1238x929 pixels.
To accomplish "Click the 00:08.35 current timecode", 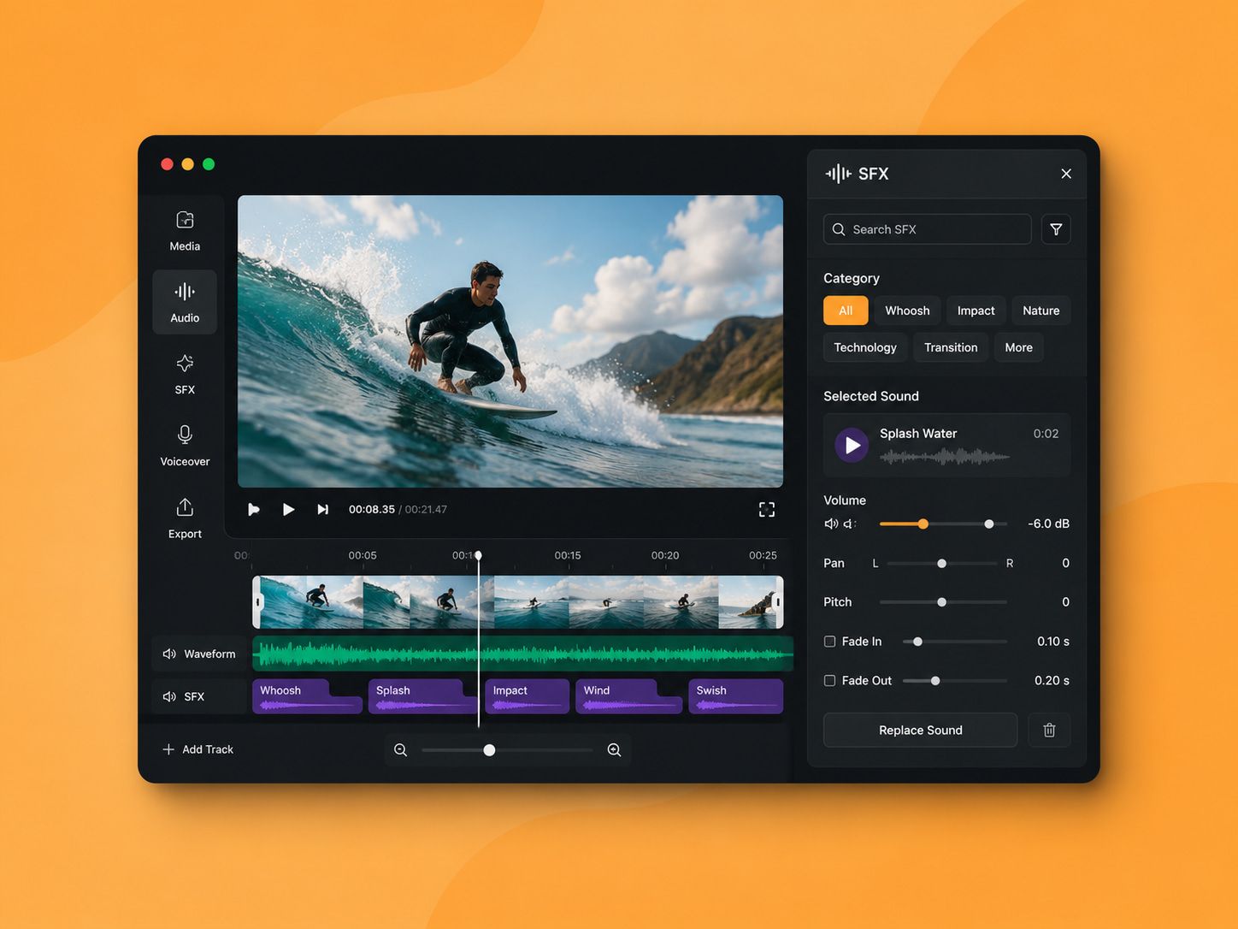I will pos(372,509).
